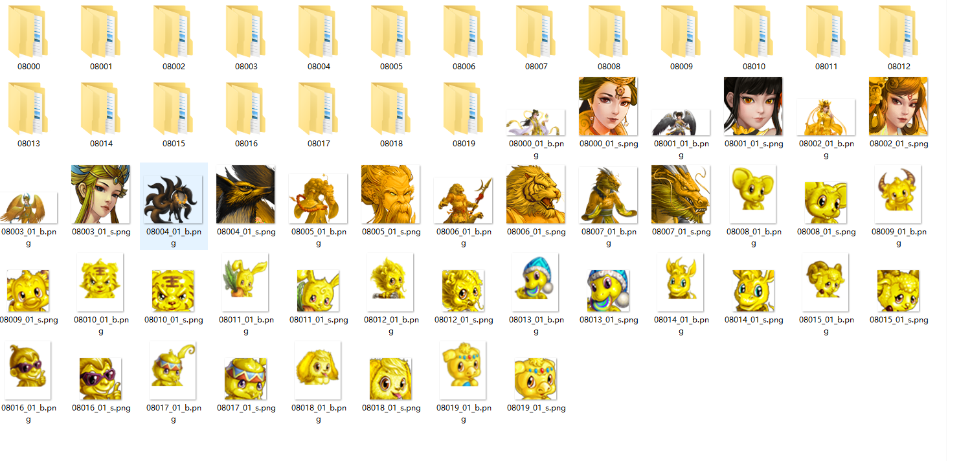The width and height of the screenshot is (959, 461).
Task: Open 08002_01_s.png portrait thumbnail
Action: point(898,107)
